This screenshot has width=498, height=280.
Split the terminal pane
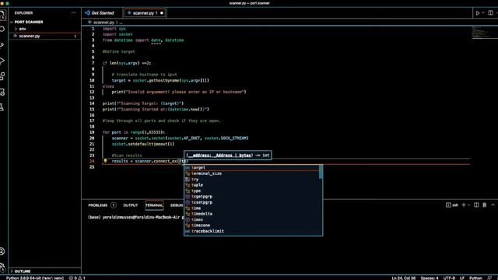(476, 205)
